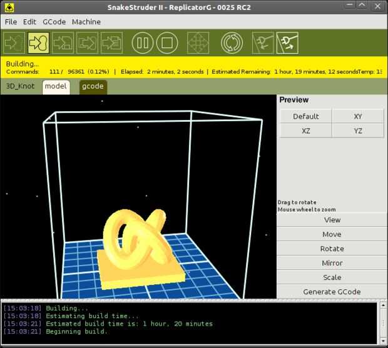Click the Generate GCode button
This screenshot has width=388, height=348.
click(x=332, y=292)
